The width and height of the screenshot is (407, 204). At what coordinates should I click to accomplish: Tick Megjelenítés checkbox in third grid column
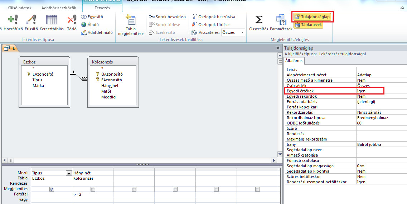click(x=134, y=189)
